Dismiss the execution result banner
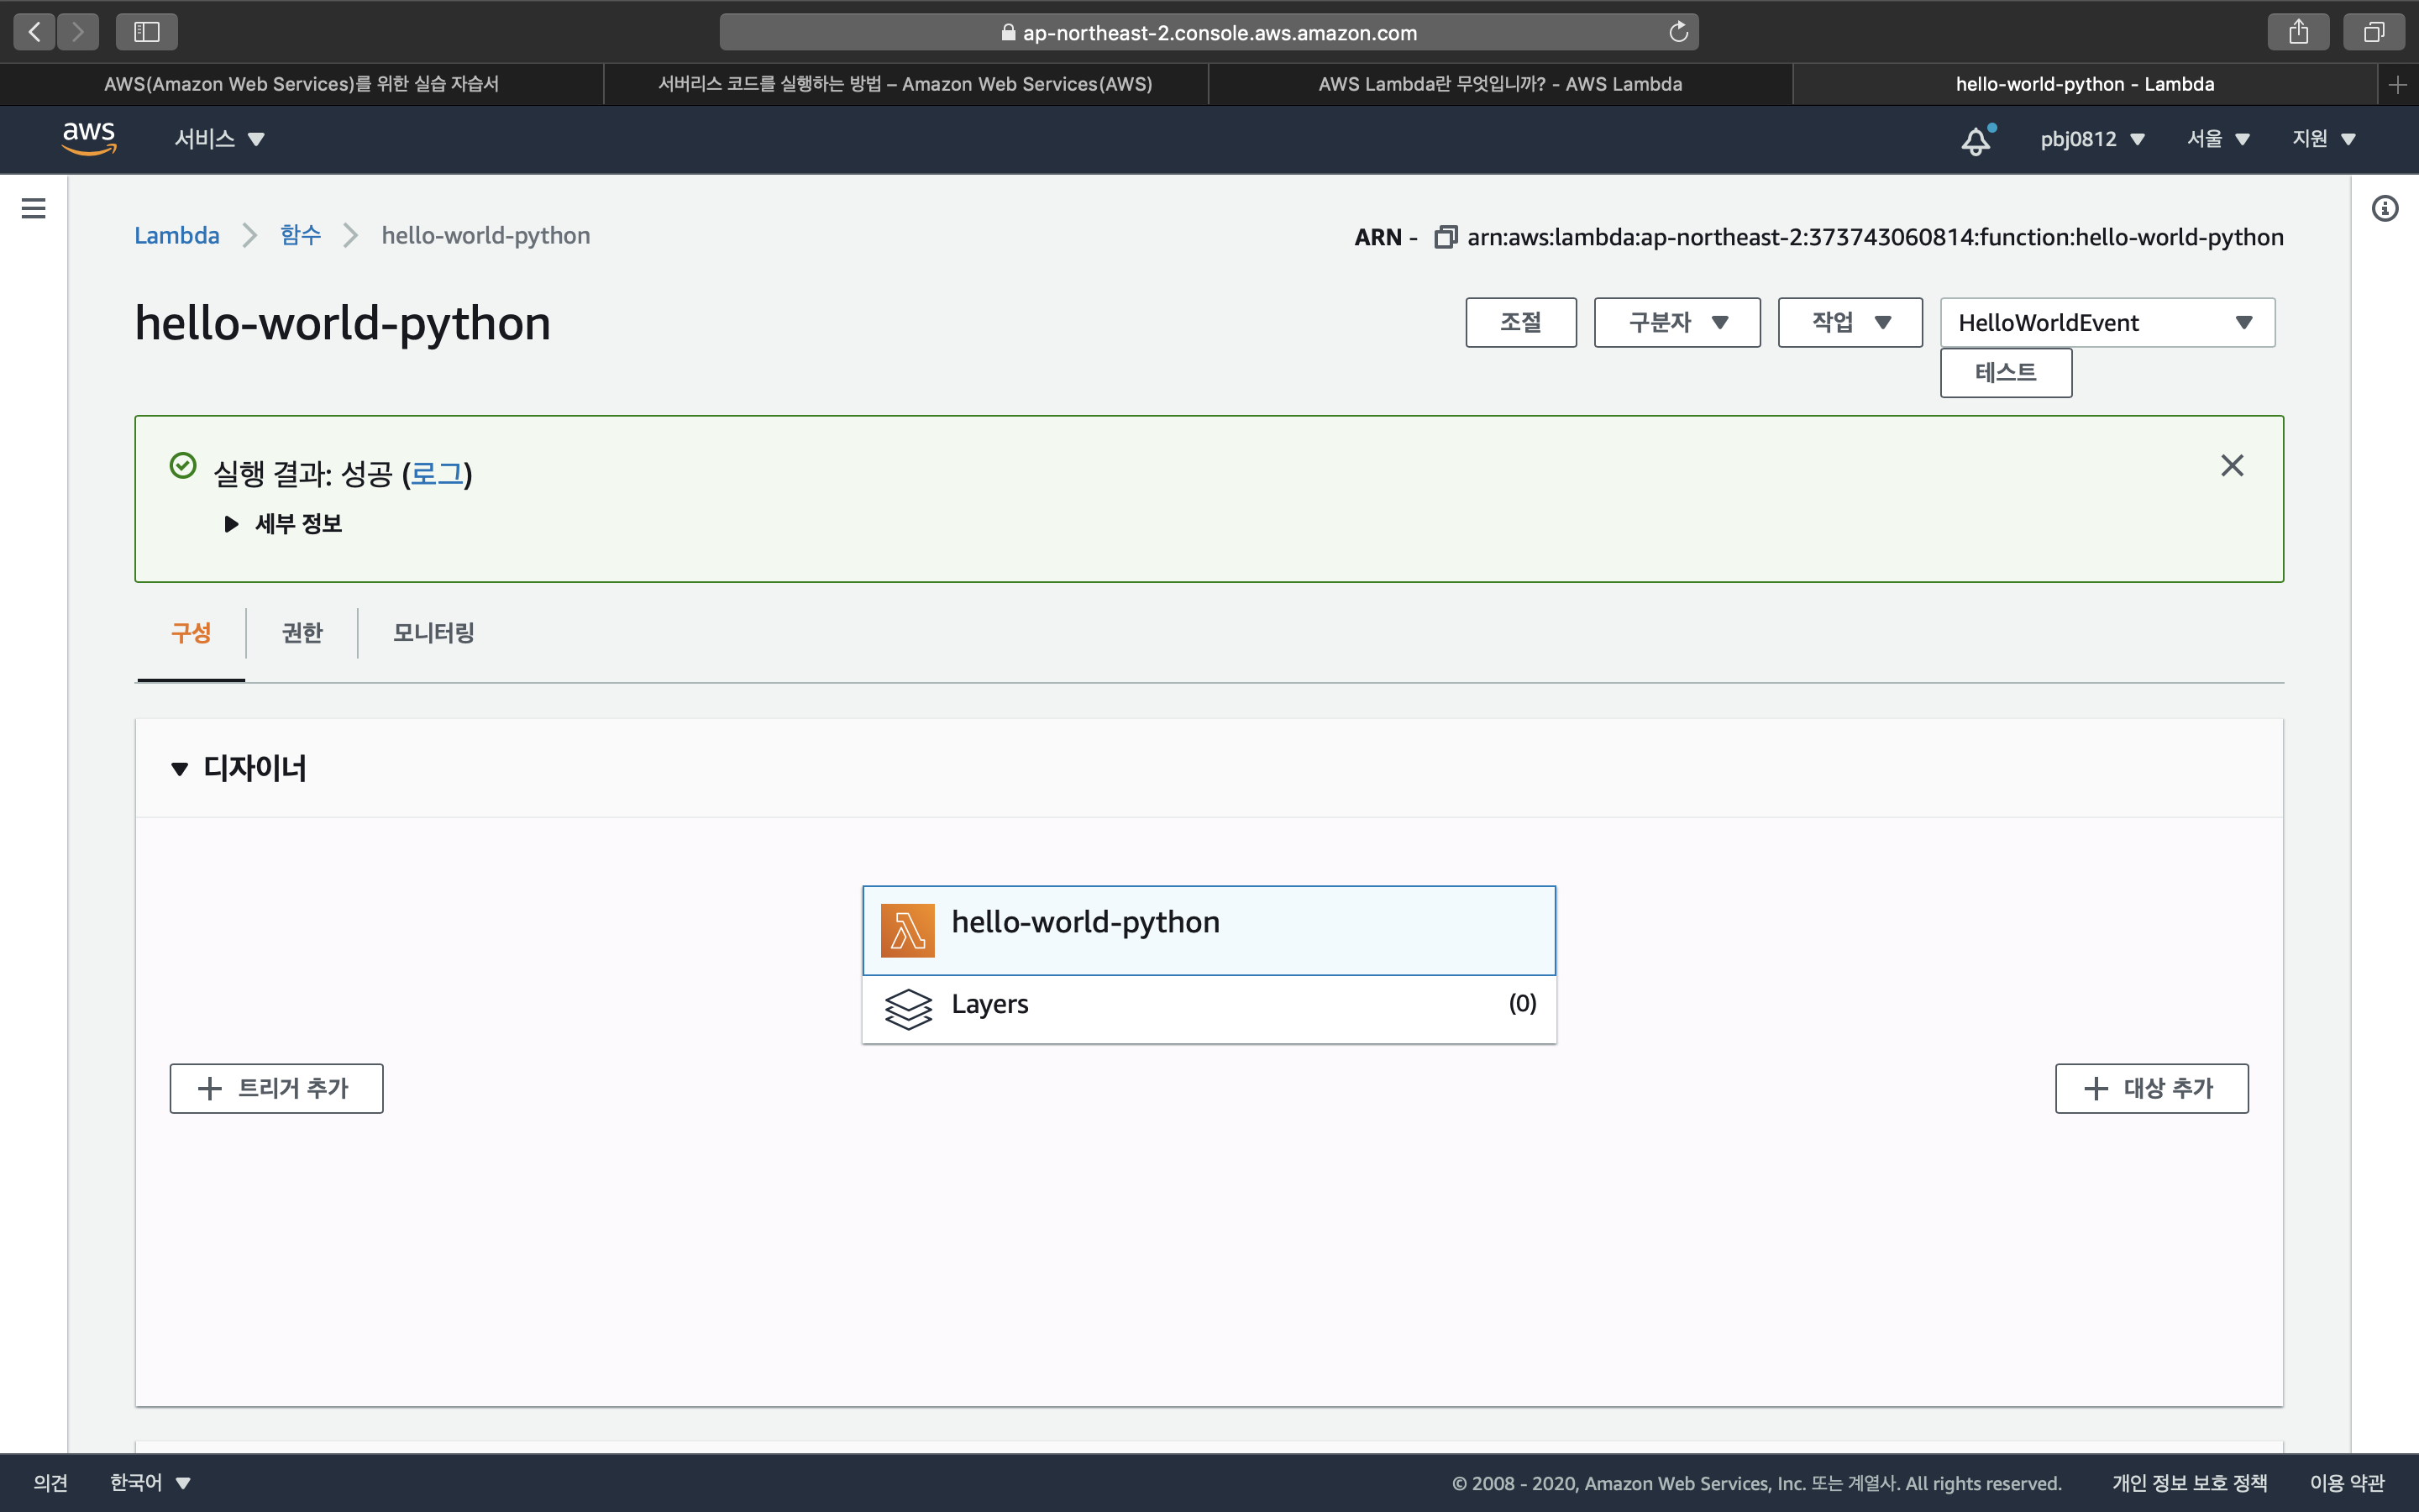 tap(2231, 466)
